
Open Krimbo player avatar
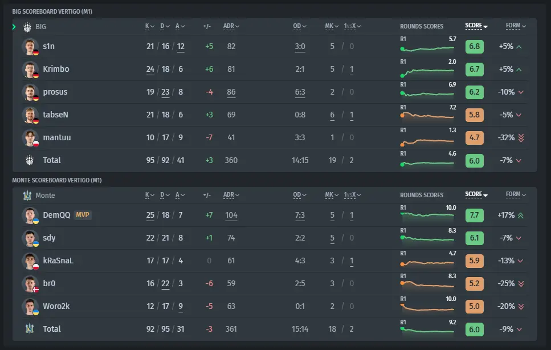pos(30,69)
